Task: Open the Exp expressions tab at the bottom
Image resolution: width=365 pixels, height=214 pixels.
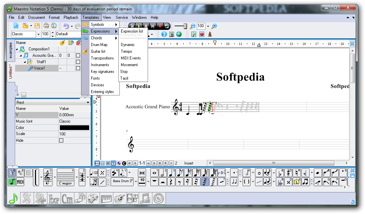Action: pos(54,199)
